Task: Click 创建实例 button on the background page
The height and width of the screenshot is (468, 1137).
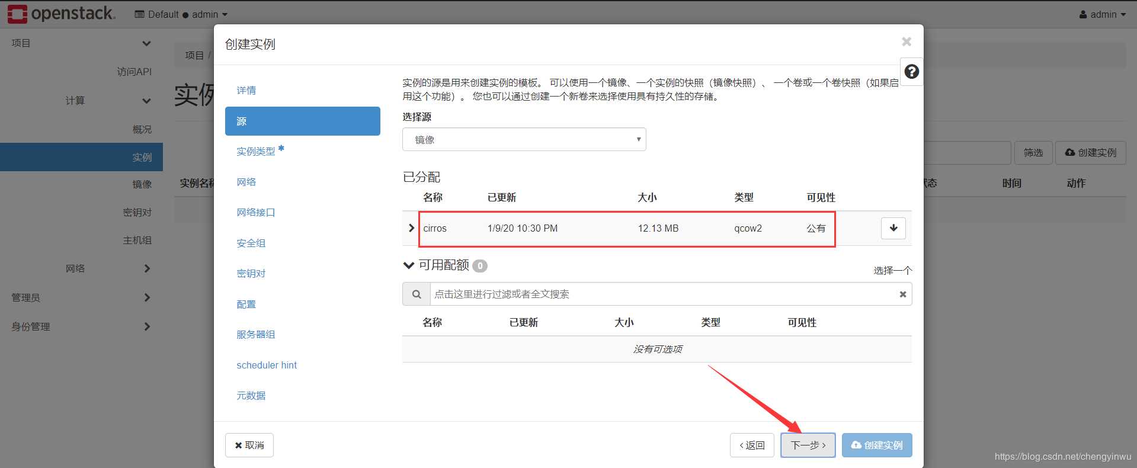Action: [x=1090, y=153]
